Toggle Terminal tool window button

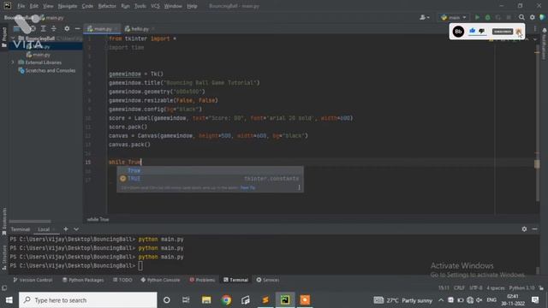(x=236, y=280)
